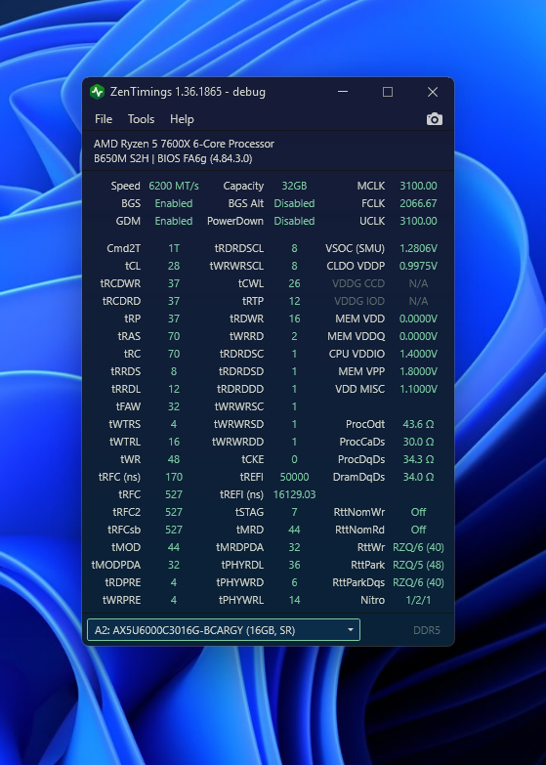Open the Help menu
Image resolution: width=546 pixels, height=765 pixels.
click(182, 119)
